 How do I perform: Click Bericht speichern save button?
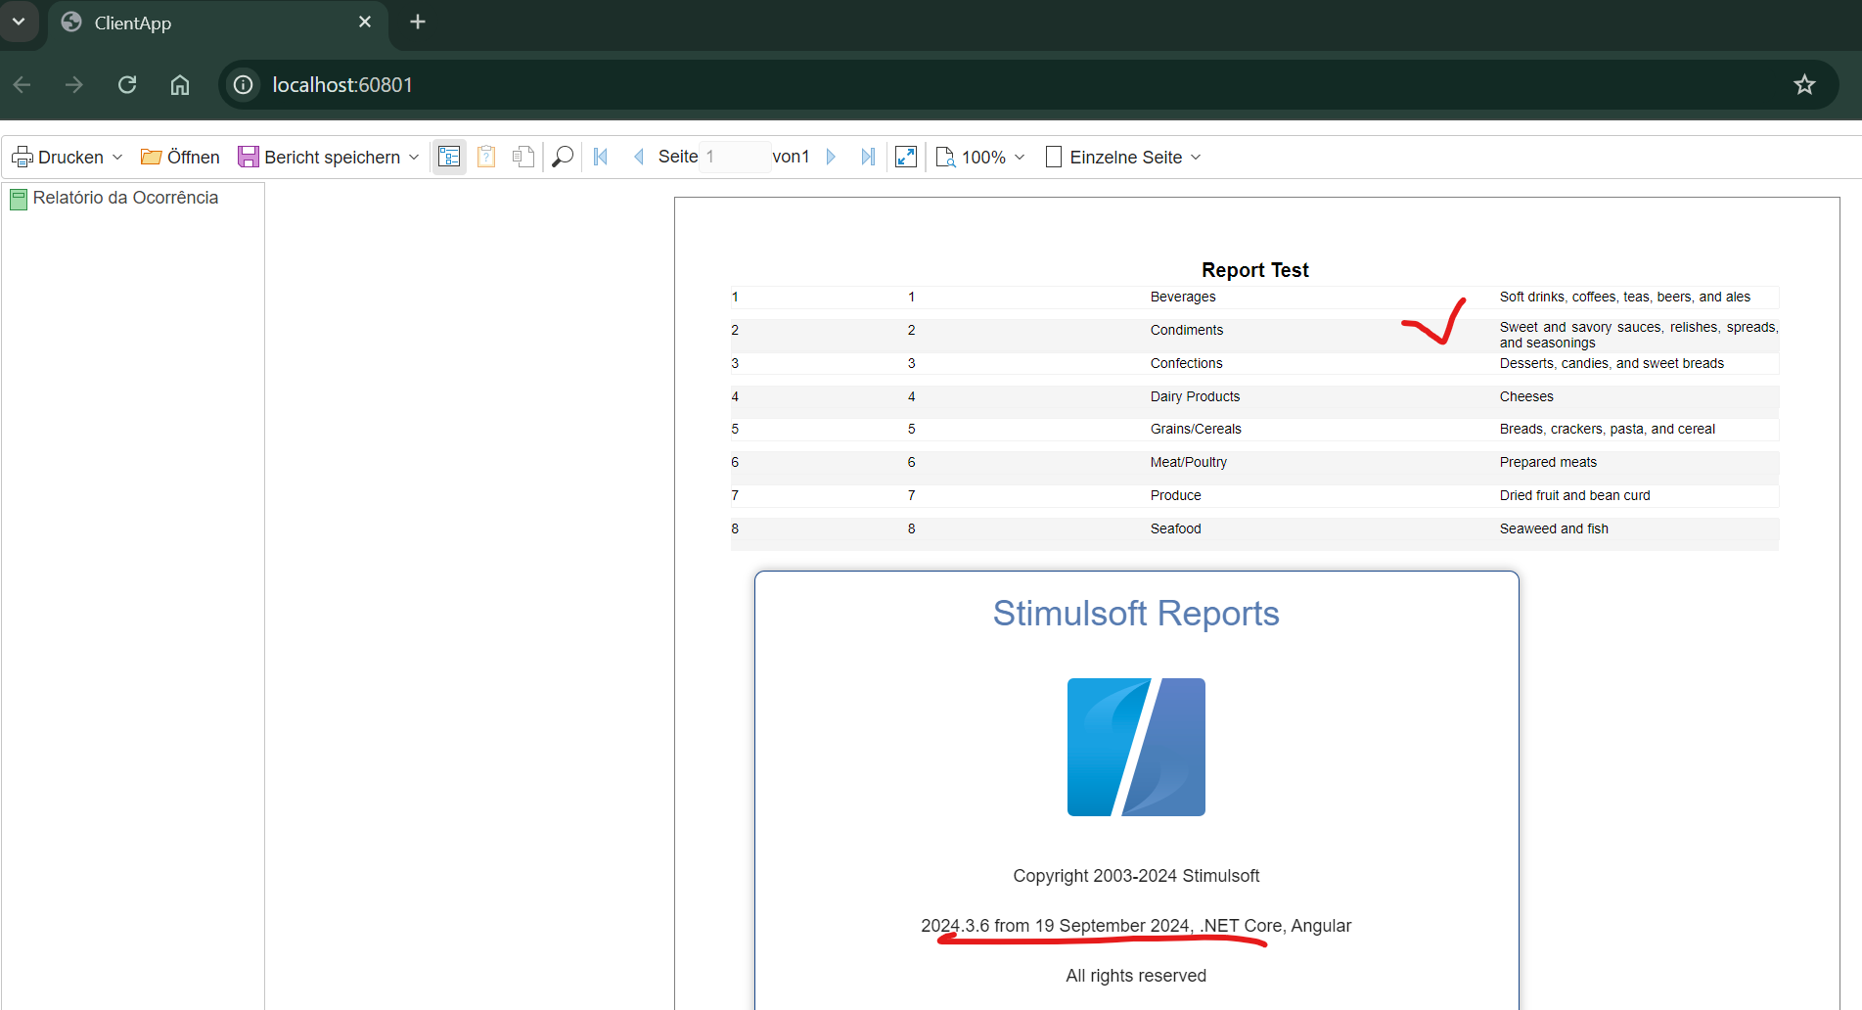tap(319, 157)
